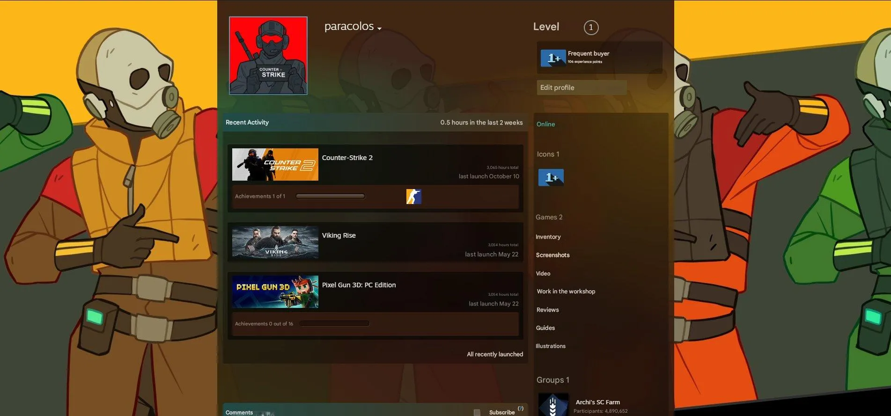The height and width of the screenshot is (416, 891).
Task: Click the Archi's SC Farm group icon
Action: (553, 405)
